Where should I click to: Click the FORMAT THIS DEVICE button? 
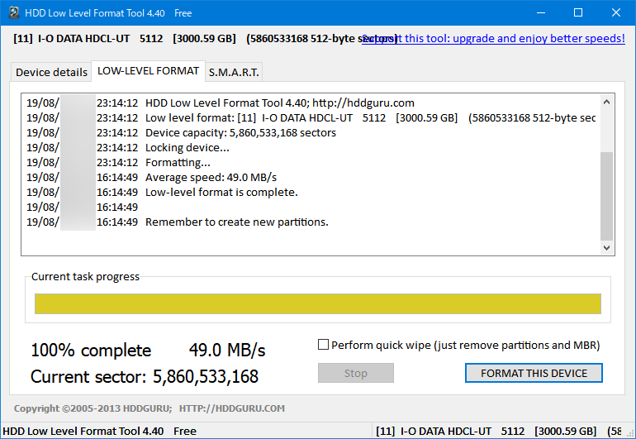pos(534,373)
